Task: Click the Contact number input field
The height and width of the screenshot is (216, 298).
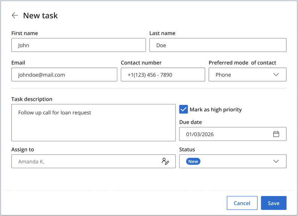Action: [x=163, y=75]
